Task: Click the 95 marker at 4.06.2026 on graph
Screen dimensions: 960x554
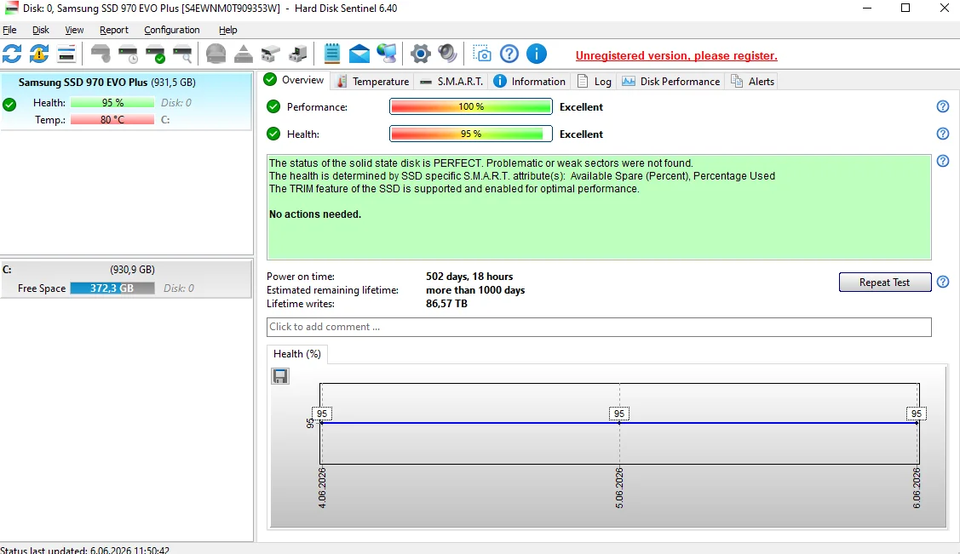Action: click(x=322, y=414)
